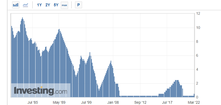
Task: Click the Mar '22 axis label
Action: (x=194, y=102)
